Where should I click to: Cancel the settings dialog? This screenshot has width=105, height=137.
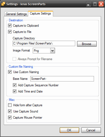click(x=91, y=130)
